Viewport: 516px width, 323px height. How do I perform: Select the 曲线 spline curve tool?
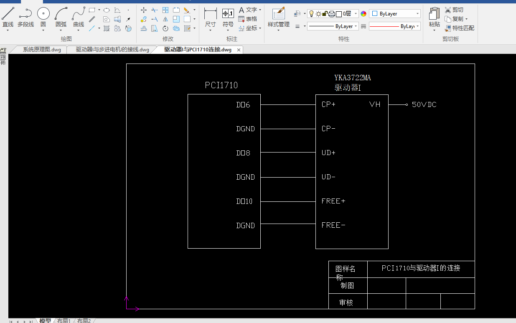click(x=79, y=17)
